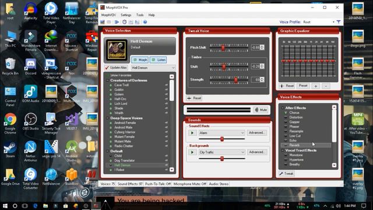The image size is (373, 210).
Task: Open the notification center on taskbar
Action: (364, 206)
